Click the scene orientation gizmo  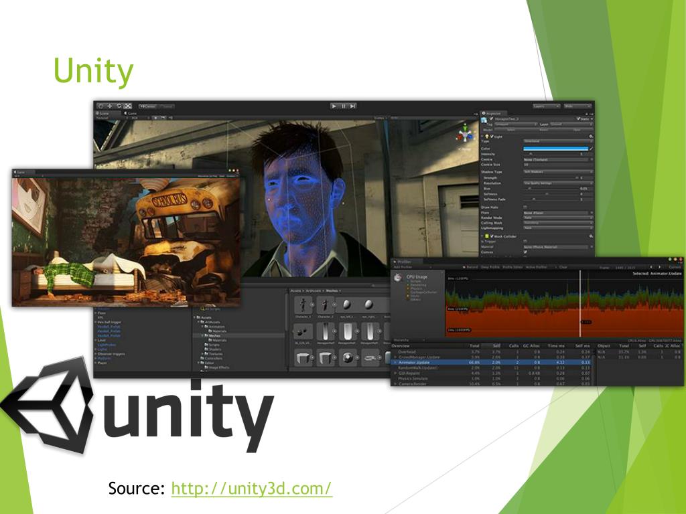click(x=465, y=135)
